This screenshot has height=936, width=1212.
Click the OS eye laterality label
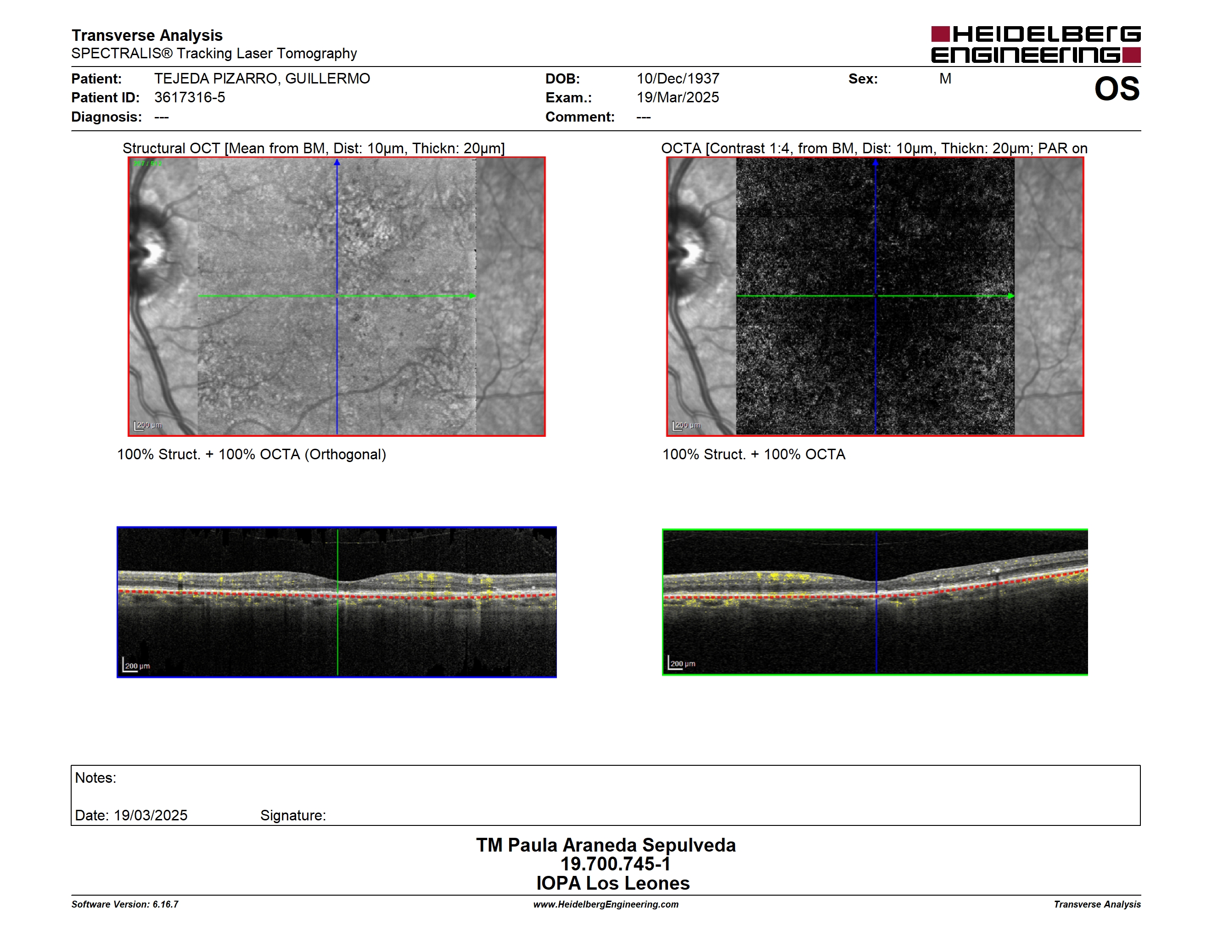click(1117, 89)
